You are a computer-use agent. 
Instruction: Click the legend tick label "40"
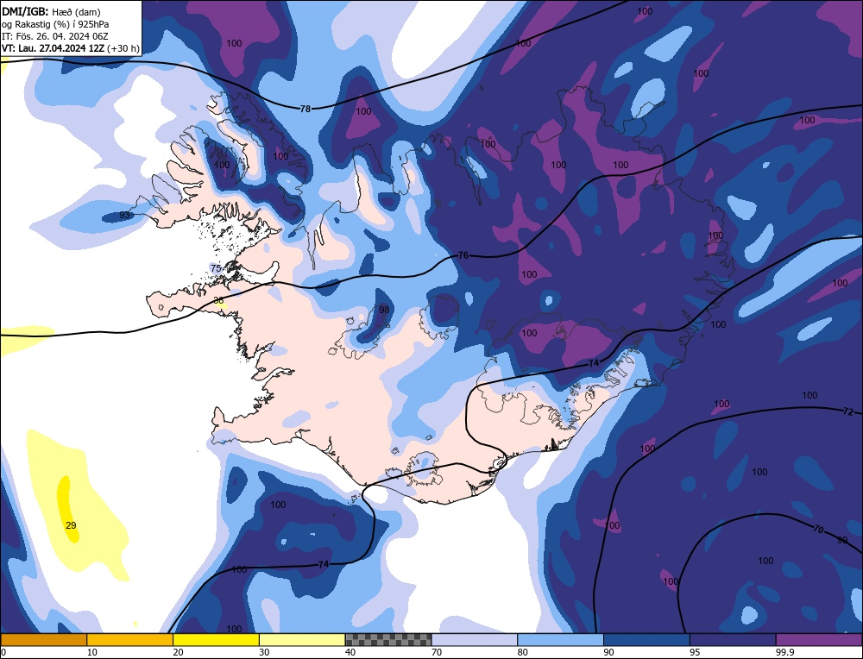(x=350, y=652)
